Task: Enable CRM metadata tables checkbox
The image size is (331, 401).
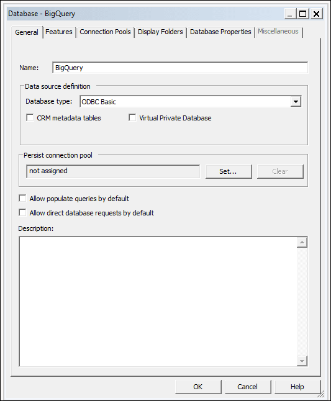Action: coord(30,118)
